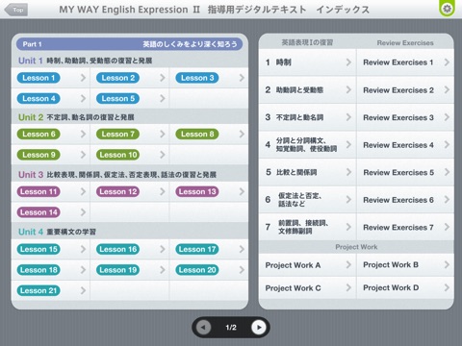Open Project Work A
Image resolution: width=462 pixels, height=346 pixels.
(x=307, y=265)
